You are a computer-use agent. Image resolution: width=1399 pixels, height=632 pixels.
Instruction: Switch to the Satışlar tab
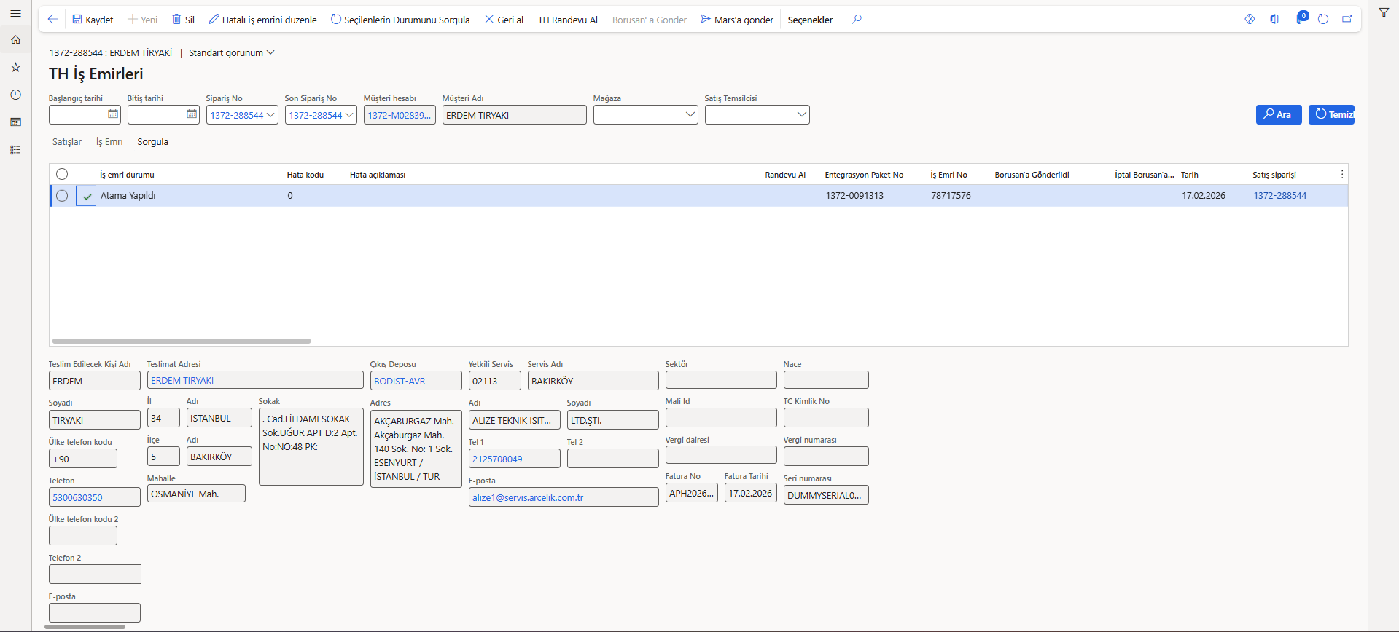[x=67, y=142]
